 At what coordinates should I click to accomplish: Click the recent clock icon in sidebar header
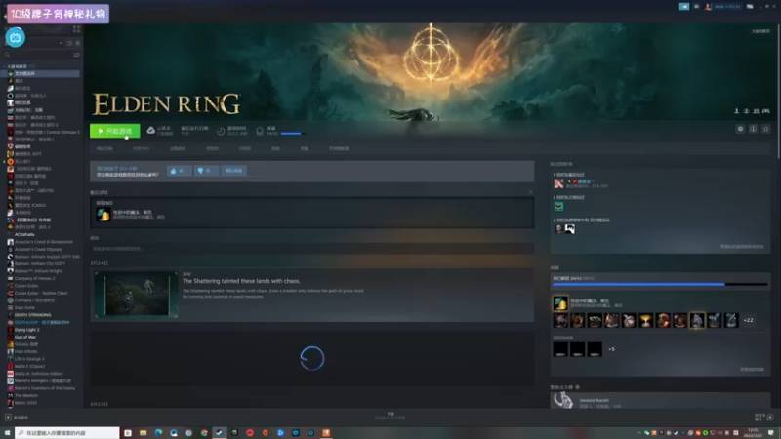pos(69,43)
